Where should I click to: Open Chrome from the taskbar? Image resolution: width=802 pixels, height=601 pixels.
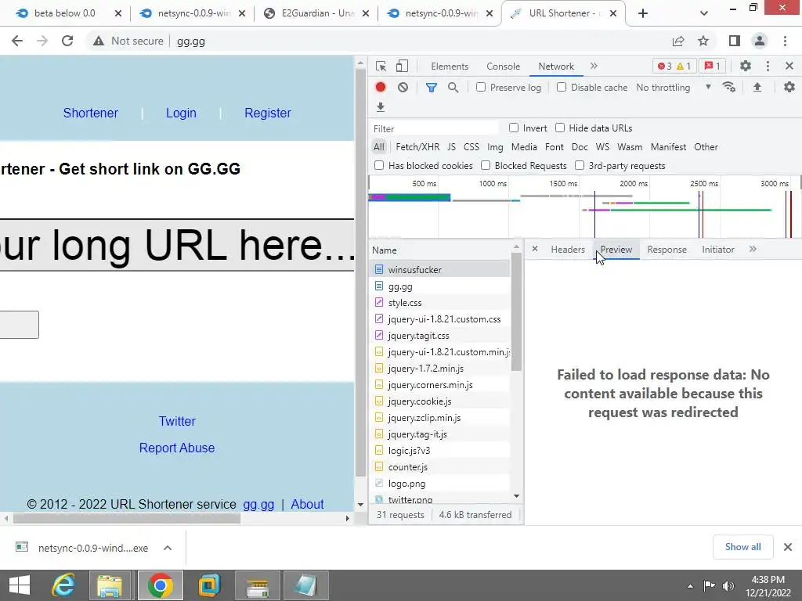160,585
